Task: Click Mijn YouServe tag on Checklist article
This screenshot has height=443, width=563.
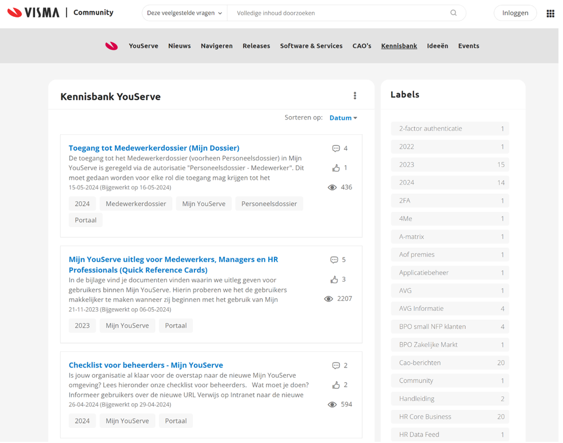Action: [127, 421]
